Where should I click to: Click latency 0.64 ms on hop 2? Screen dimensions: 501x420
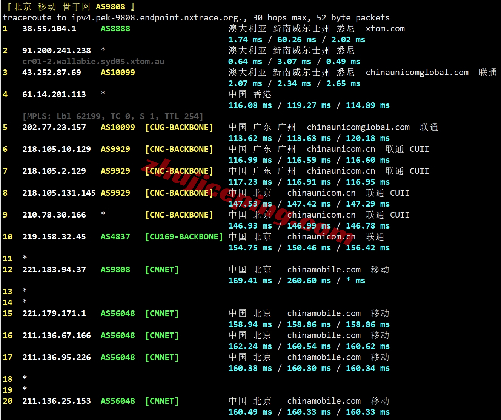pos(245,62)
